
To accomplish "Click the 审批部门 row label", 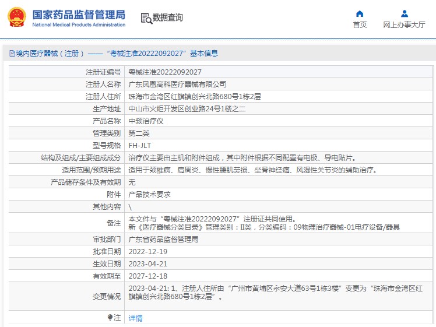I will (x=107, y=240).
